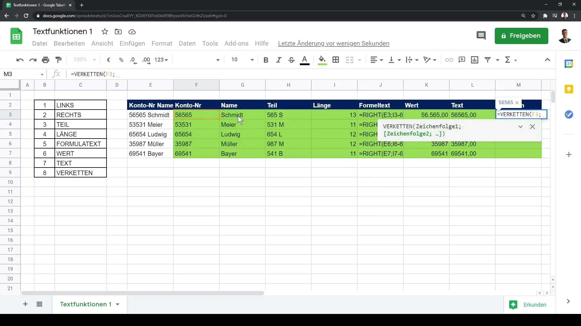Decrease decimal places icon
The height and width of the screenshot is (326, 581).
pyautogui.click(x=133, y=60)
